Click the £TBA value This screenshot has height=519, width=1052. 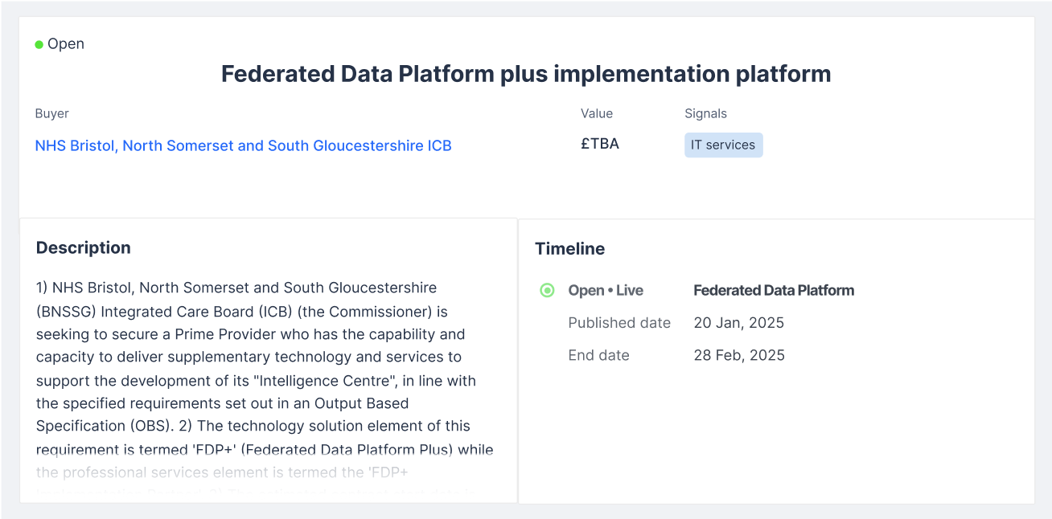600,144
